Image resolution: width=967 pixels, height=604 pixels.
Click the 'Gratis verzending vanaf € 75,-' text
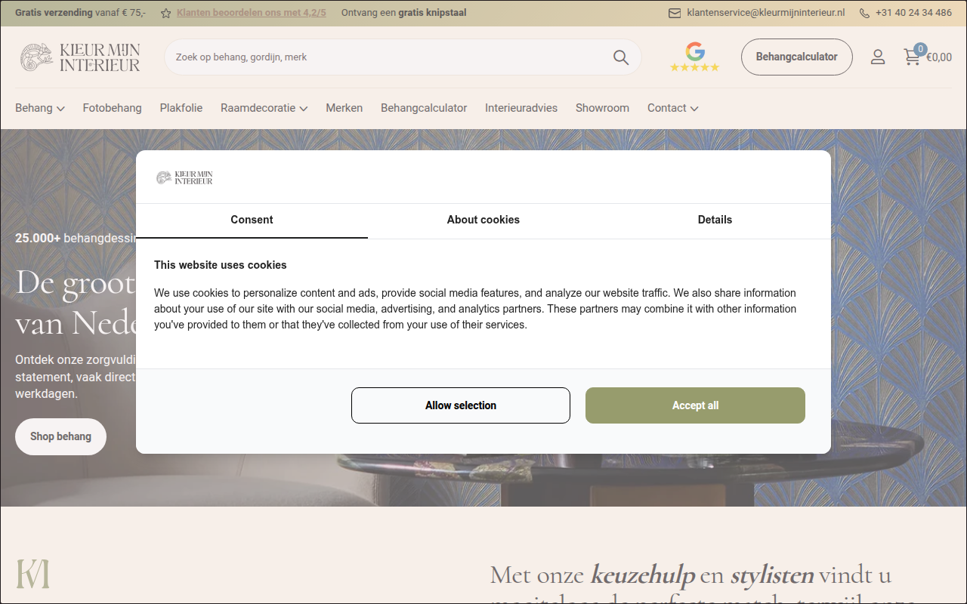tap(81, 13)
